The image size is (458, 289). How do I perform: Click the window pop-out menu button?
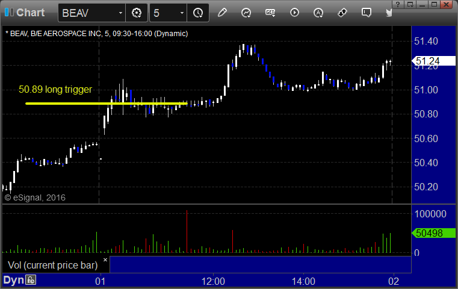pyautogui.click(x=410, y=4)
